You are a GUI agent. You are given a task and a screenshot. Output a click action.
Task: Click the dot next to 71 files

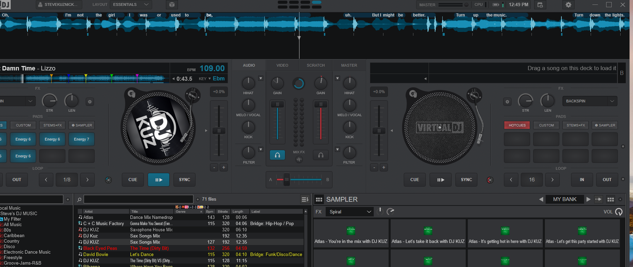(198, 199)
